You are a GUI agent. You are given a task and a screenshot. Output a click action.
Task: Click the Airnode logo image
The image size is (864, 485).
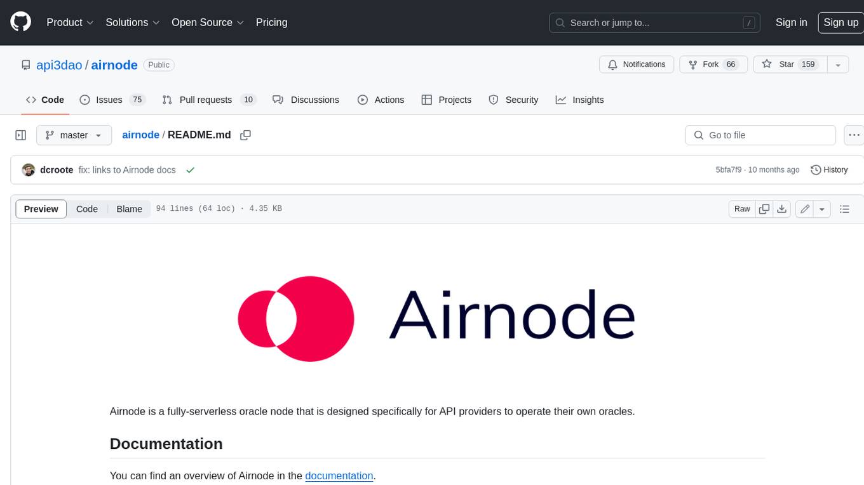(x=437, y=319)
